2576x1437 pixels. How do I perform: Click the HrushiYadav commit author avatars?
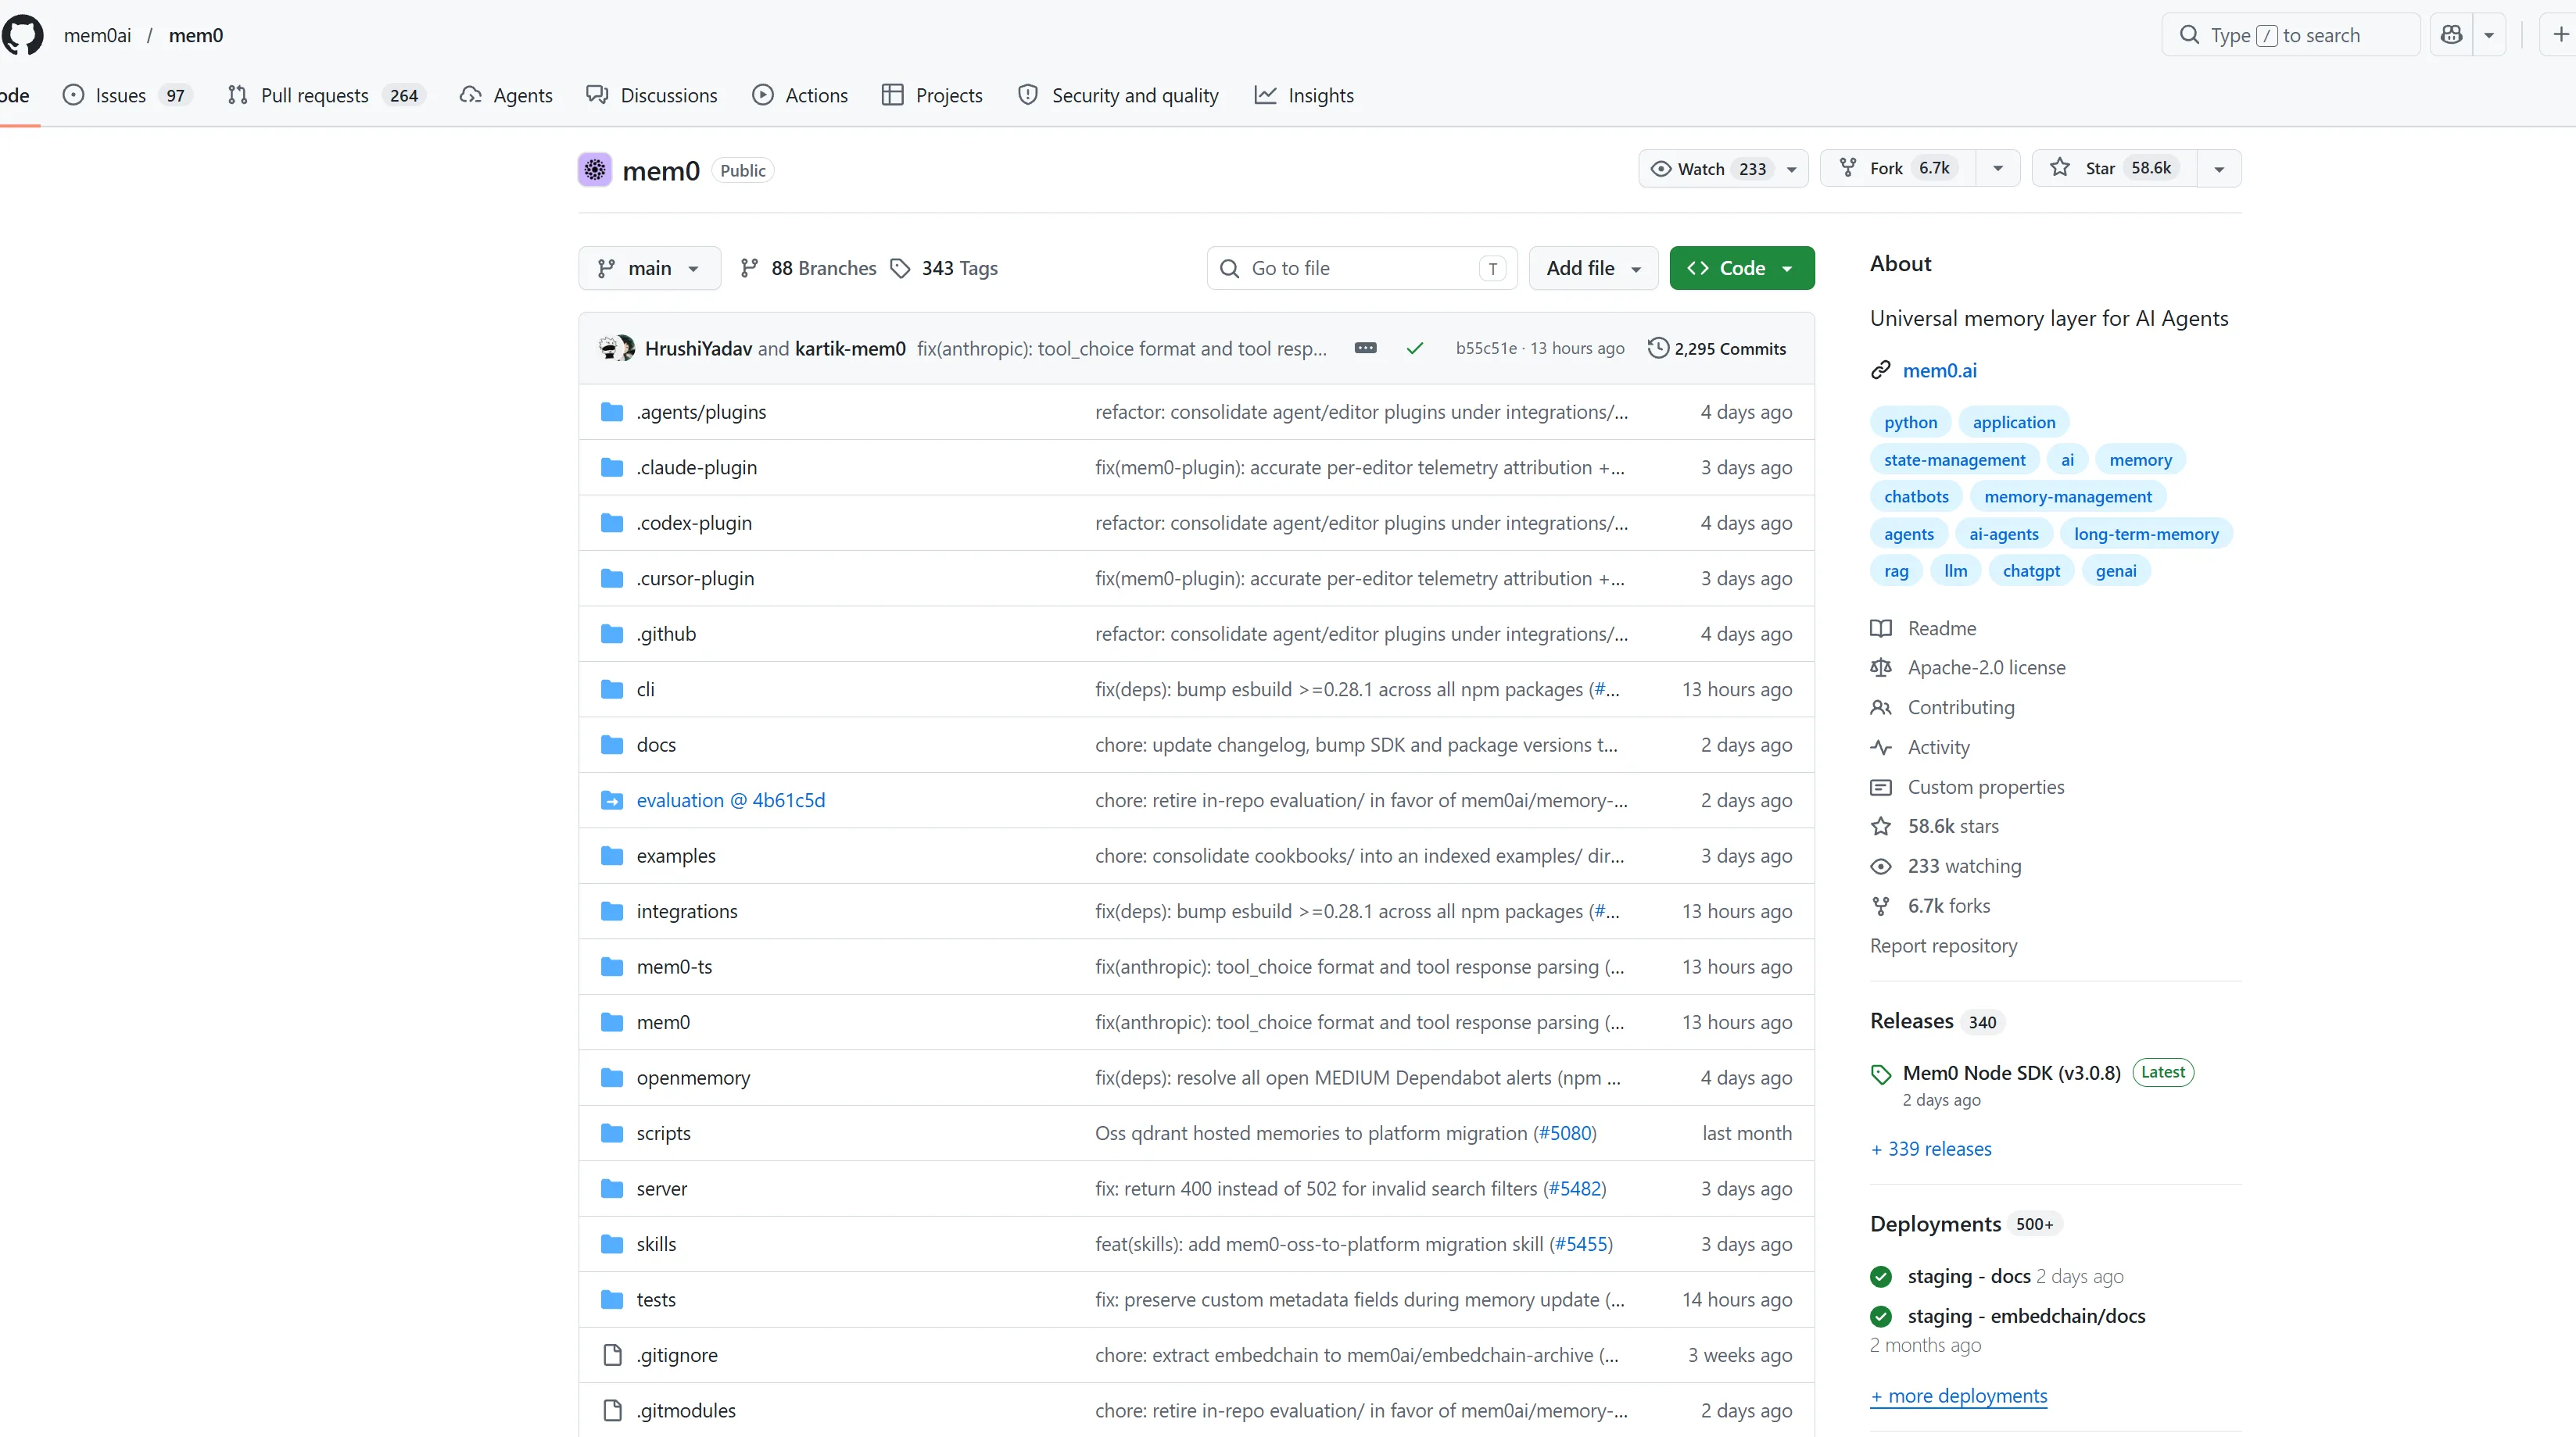[616, 348]
